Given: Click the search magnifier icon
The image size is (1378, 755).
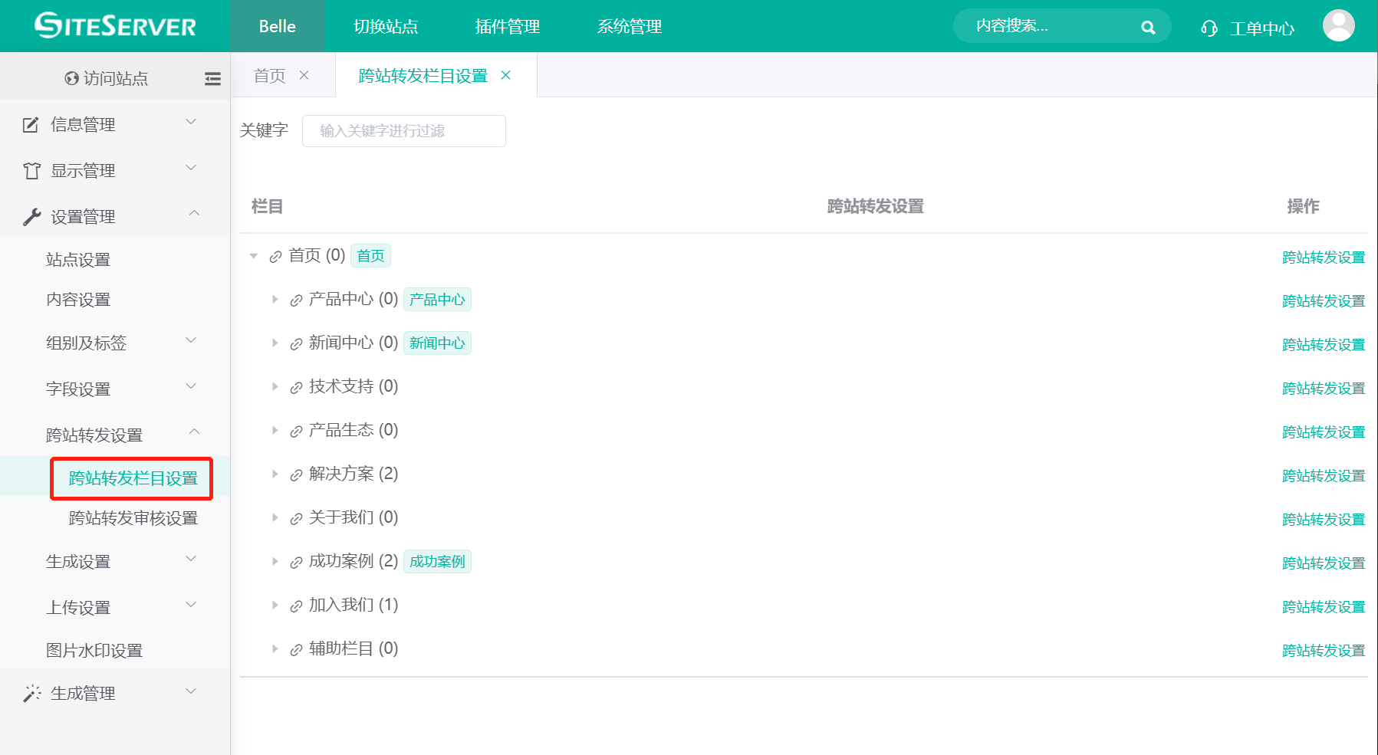Looking at the screenshot, I should [x=1148, y=25].
